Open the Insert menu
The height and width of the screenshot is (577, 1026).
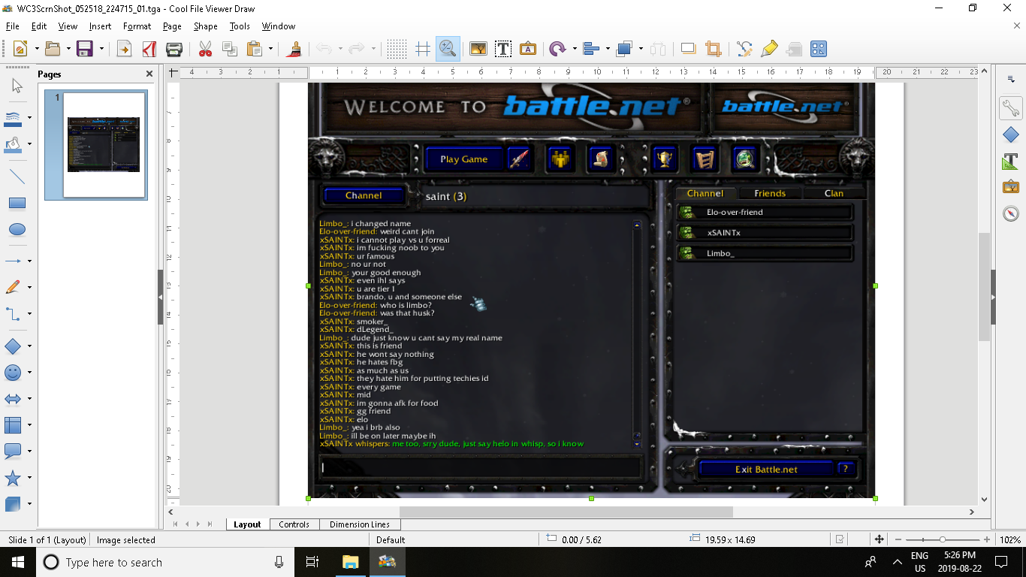click(x=100, y=26)
